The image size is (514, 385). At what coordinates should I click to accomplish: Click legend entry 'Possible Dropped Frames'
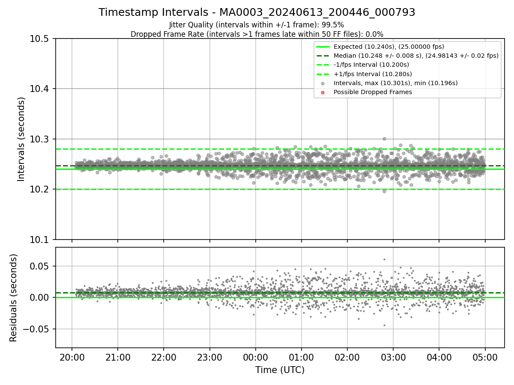[x=373, y=92]
